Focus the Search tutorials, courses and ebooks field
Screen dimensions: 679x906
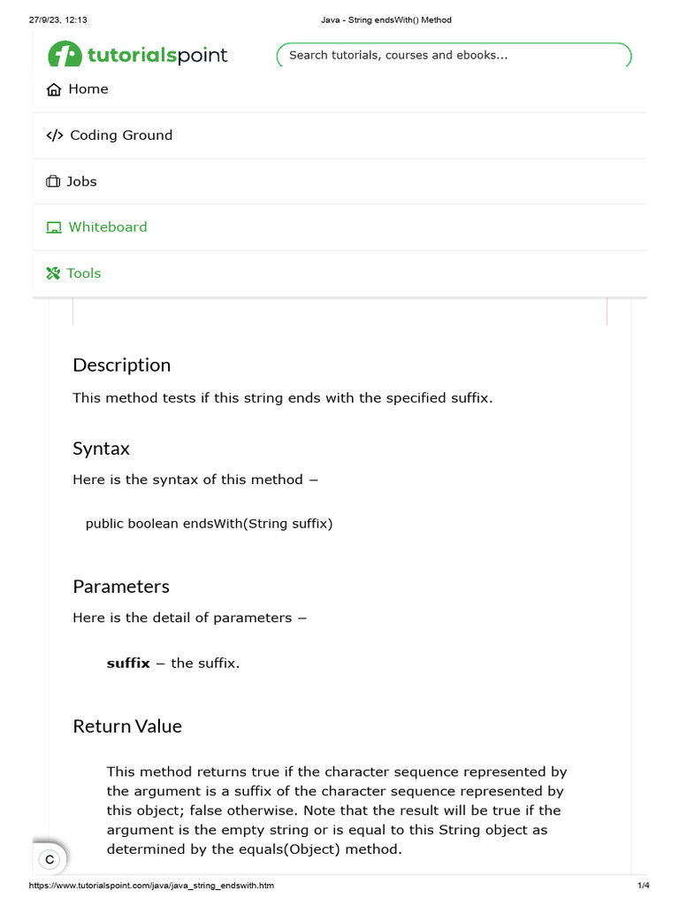[454, 55]
